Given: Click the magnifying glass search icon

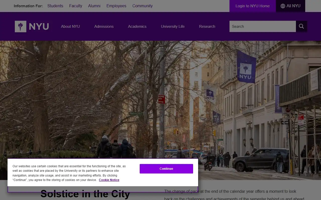Looking at the screenshot, I should (301, 26).
